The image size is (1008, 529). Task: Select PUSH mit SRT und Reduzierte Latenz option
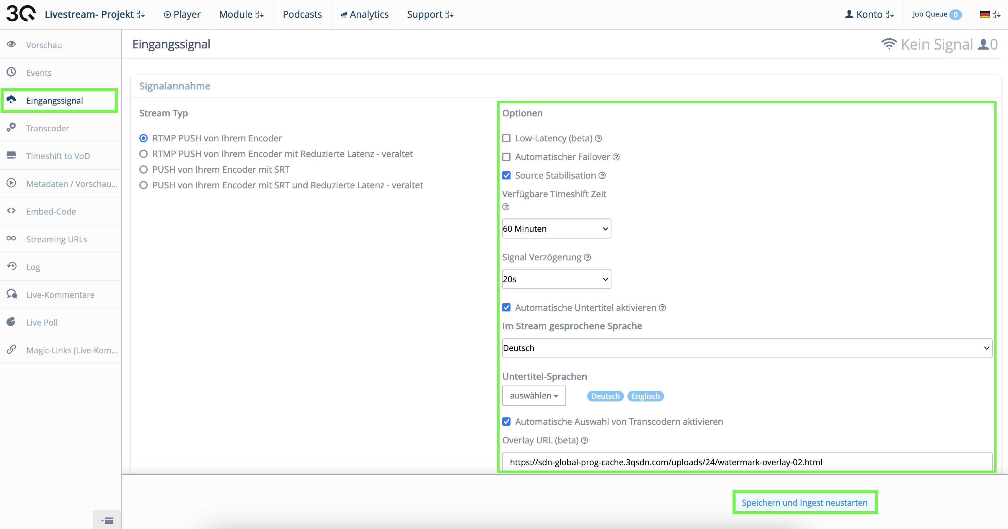pos(143,185)
